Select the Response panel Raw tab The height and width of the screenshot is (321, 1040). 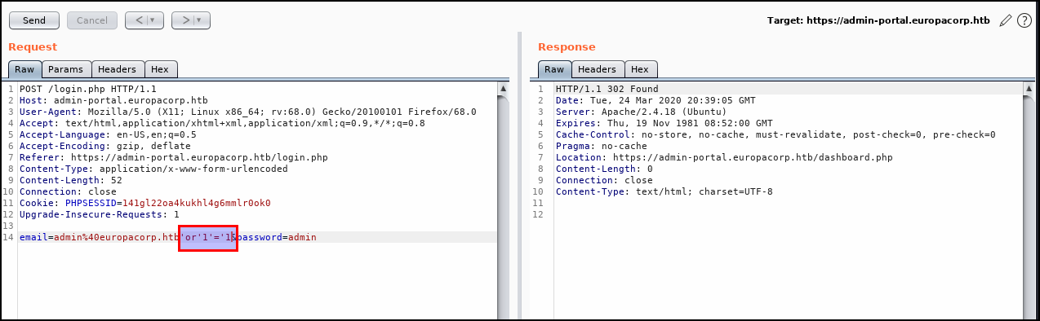coord(554,69)
